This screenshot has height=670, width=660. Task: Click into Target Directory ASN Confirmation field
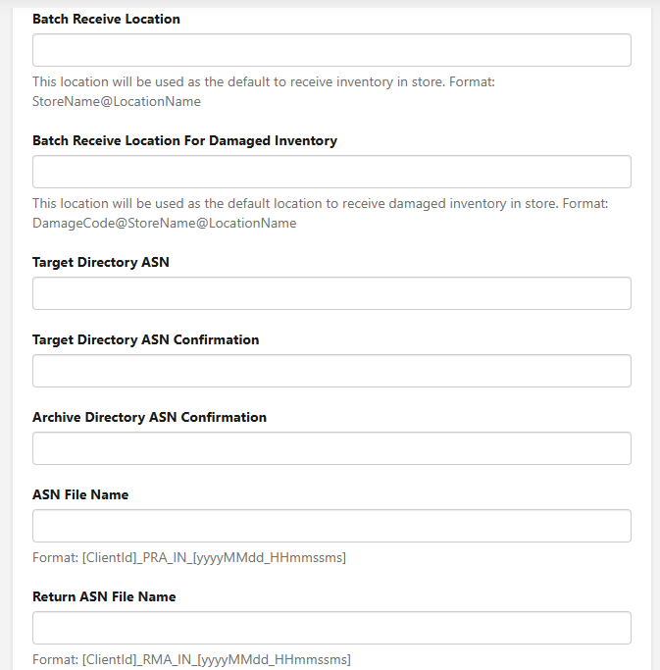[x=331, y=371]
